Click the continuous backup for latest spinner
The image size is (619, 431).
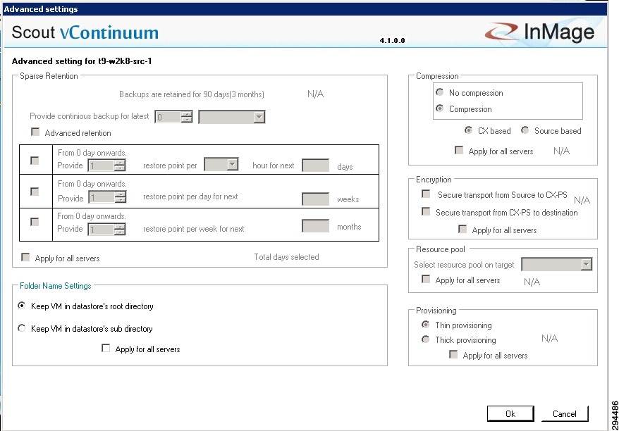173,117
